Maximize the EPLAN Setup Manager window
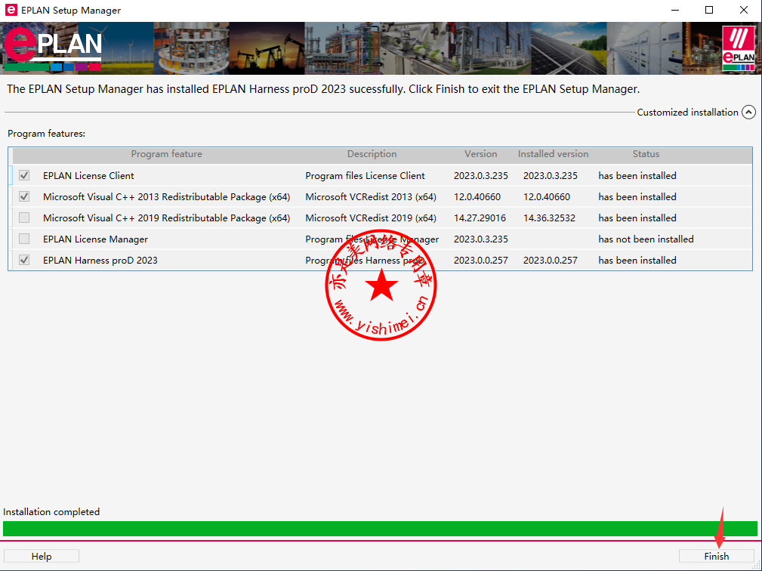Screen dimensions: 762x571 [x=709, y=11]
